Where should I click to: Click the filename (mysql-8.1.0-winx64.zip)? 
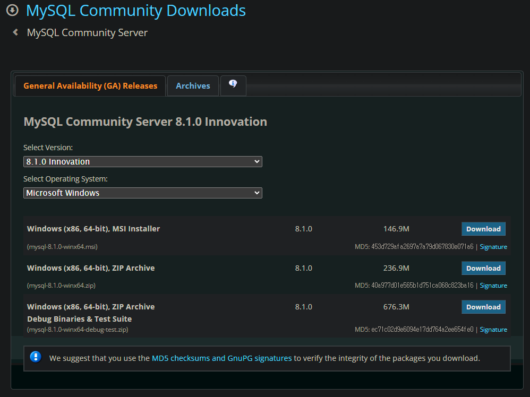(61, 286)
